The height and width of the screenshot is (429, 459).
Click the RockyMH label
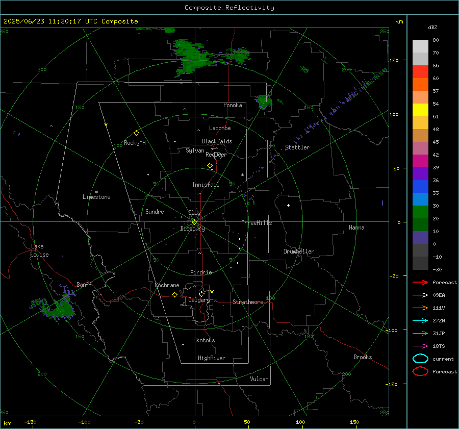tap(135, 143)
